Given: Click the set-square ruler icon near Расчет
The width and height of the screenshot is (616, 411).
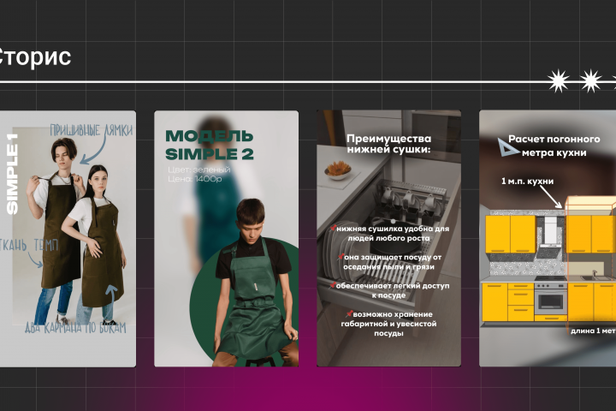Looking at the screenshot, I should click(508, 147).
